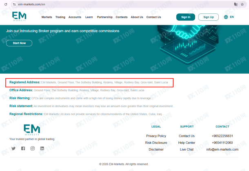The height and width of the screenshot is (171, 249).
Task: Open the Twitter social icon
Action: pos(13,148)
